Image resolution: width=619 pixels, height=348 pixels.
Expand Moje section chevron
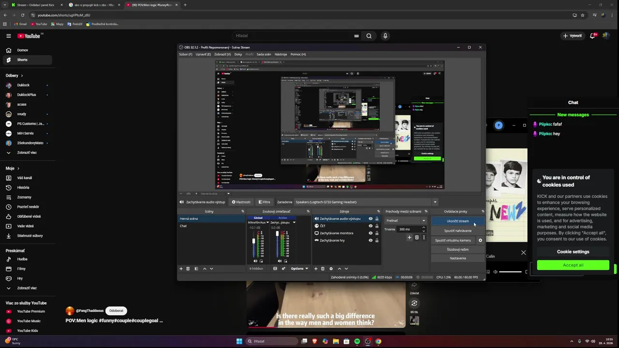[x=18, y=169]
